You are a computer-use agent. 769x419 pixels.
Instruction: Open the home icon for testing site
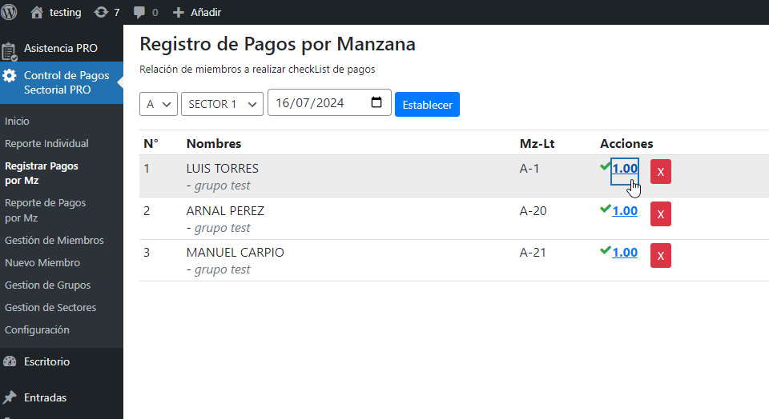click(37, 12)
